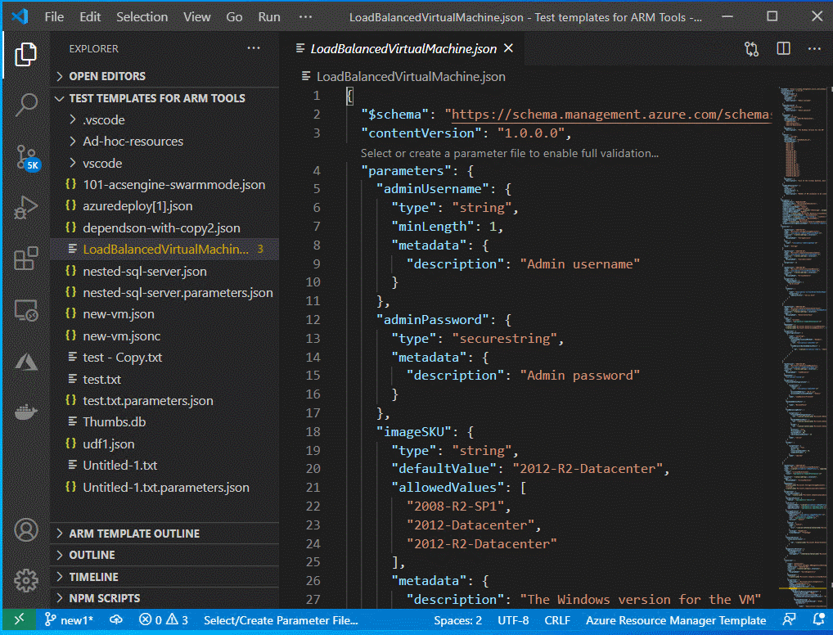
Task: Open the Search view in activity bar
Action: coord(25,105)
